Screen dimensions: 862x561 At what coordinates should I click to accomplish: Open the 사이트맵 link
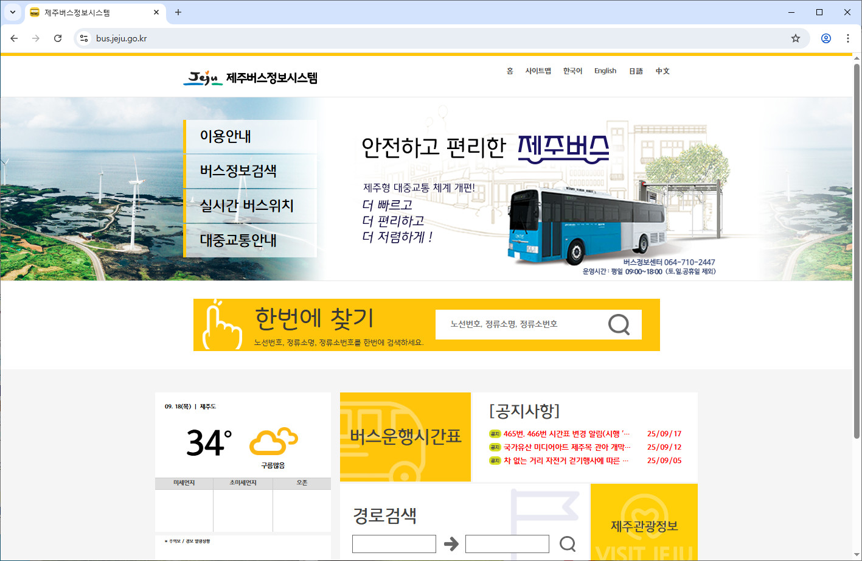[x=538, y=71]
